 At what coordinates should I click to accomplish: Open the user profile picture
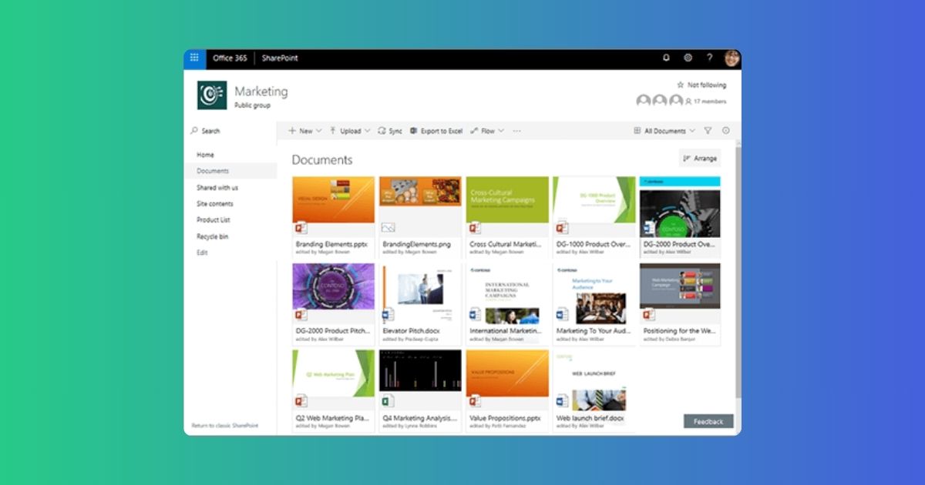pyautogui.click(x=732, y=58)
